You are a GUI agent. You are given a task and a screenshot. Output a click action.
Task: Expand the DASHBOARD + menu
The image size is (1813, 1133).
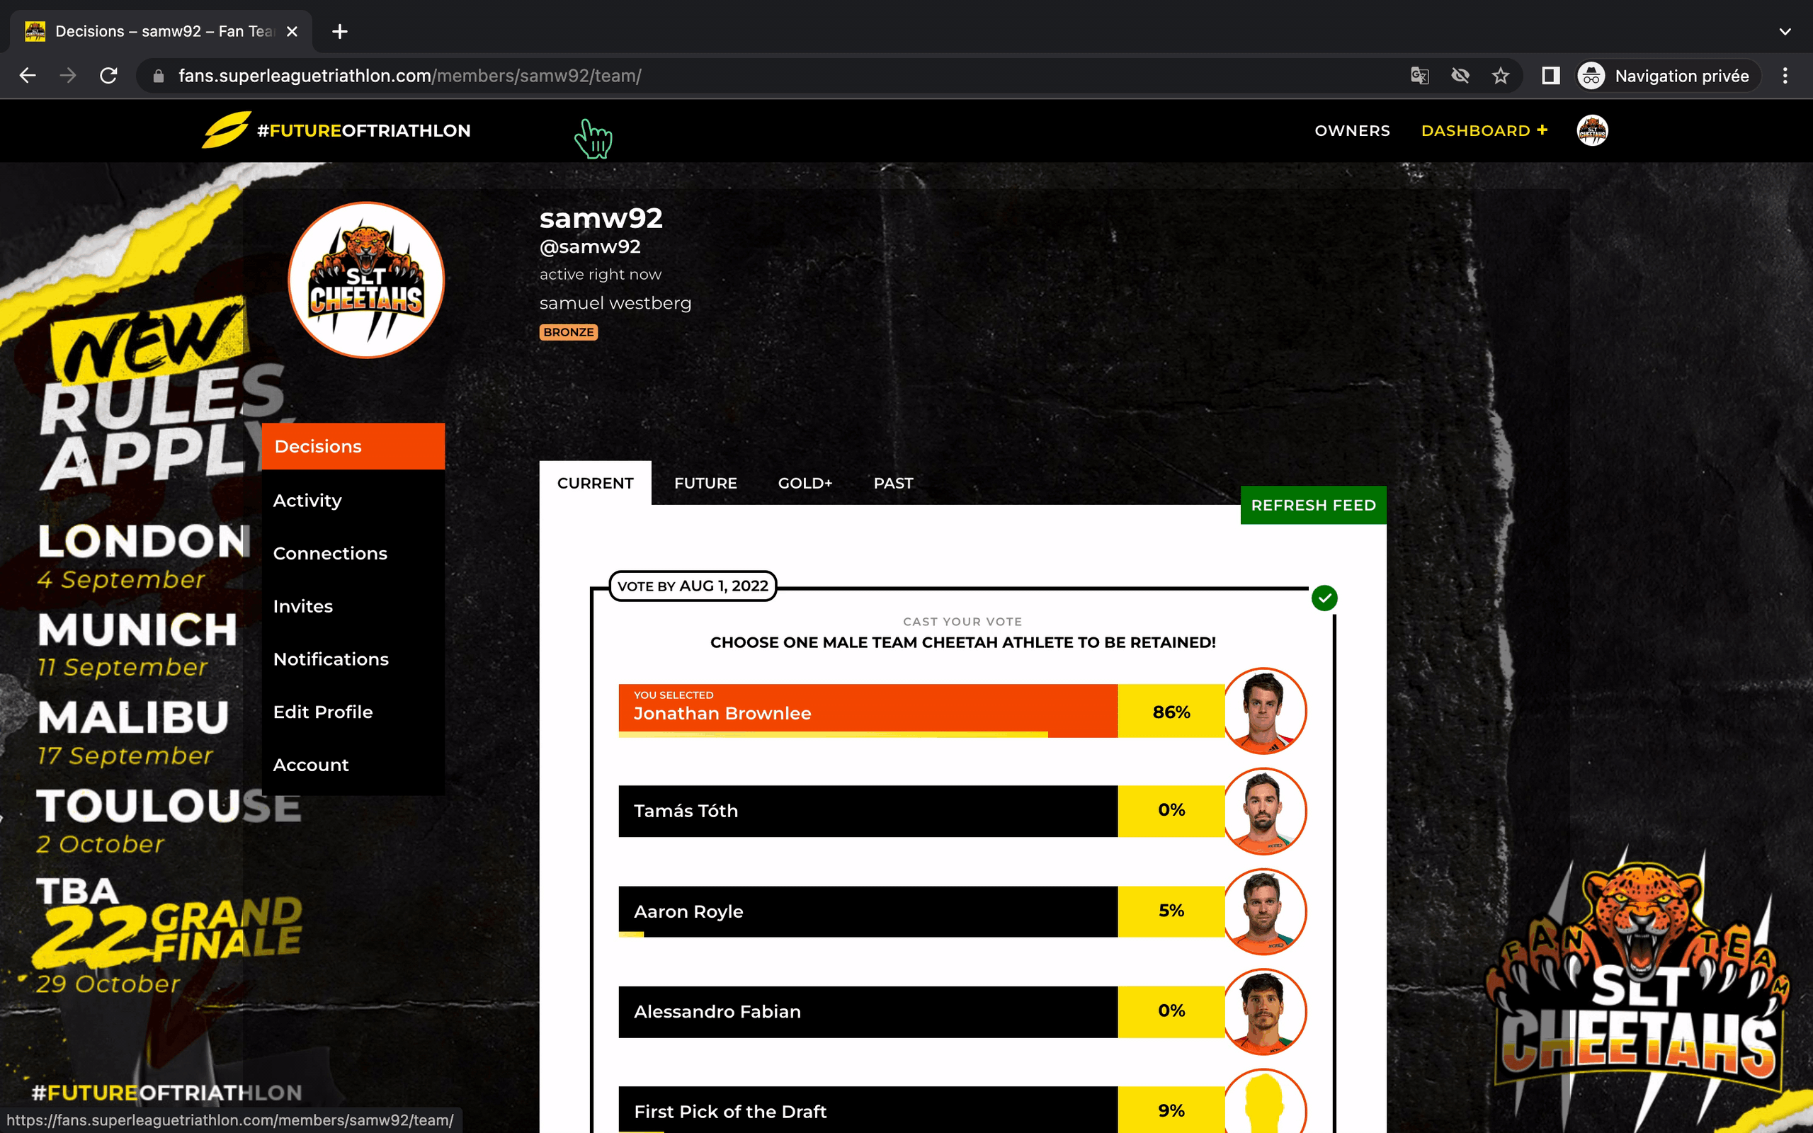click(x=1484, y=130)
